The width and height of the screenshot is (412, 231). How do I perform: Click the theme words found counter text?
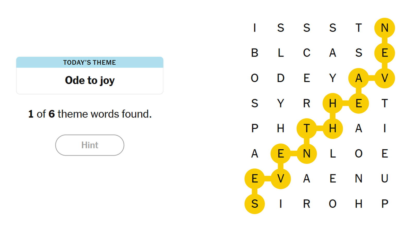point(90,114)
